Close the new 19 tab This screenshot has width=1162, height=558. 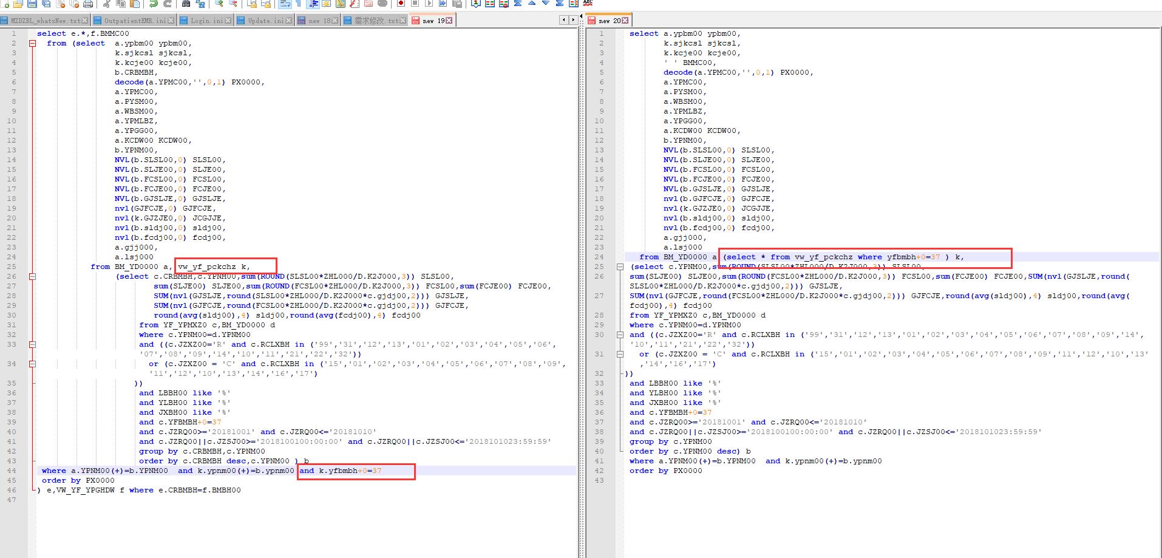click(449, 21)
